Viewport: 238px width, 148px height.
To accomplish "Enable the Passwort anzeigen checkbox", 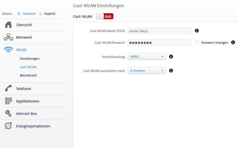I will [x=197, y=43].
